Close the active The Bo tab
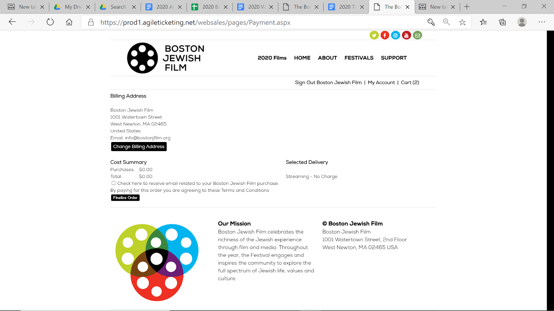Viewport: 554px width, 311px height. pos(408,7)
